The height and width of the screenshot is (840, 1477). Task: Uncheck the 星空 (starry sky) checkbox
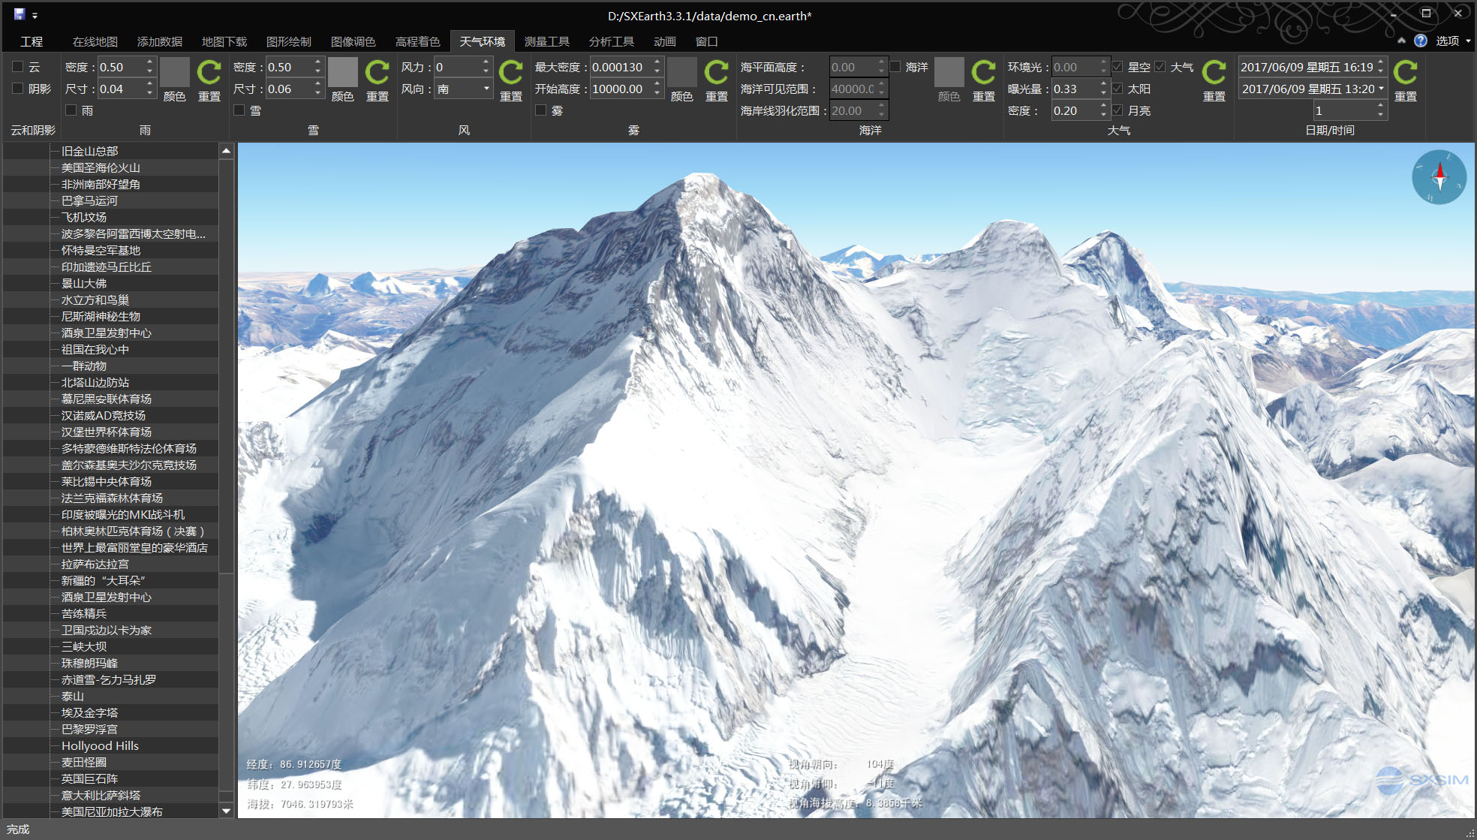[x=1118, y=67]
